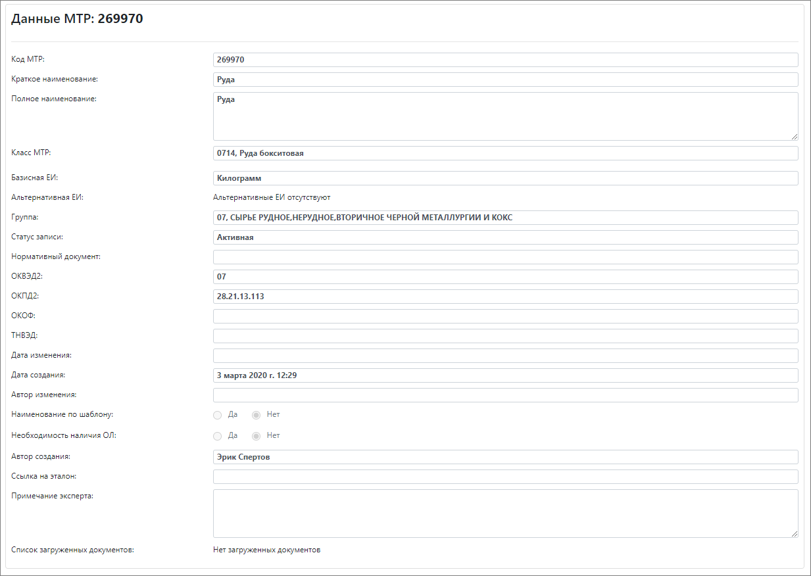811x576 pixels.
Task: Focus the Краткое наименование field
Action: (x=505, y=80)
